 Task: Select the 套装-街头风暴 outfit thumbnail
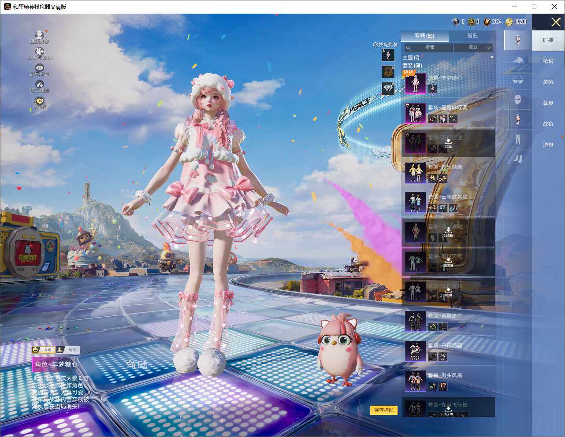pyautogui.click(x=415, y=381)
